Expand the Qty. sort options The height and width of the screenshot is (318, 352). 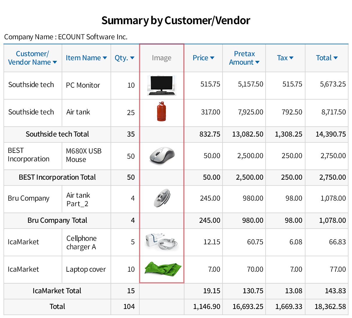[x=125, y=58]
